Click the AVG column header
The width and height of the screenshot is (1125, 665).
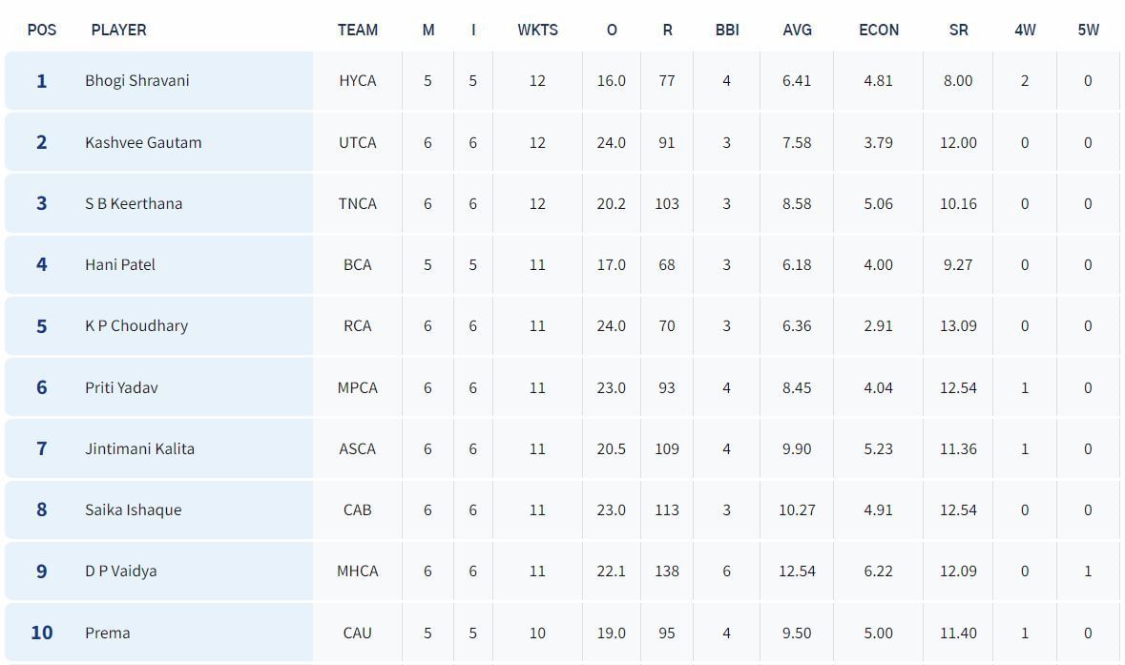797,30
